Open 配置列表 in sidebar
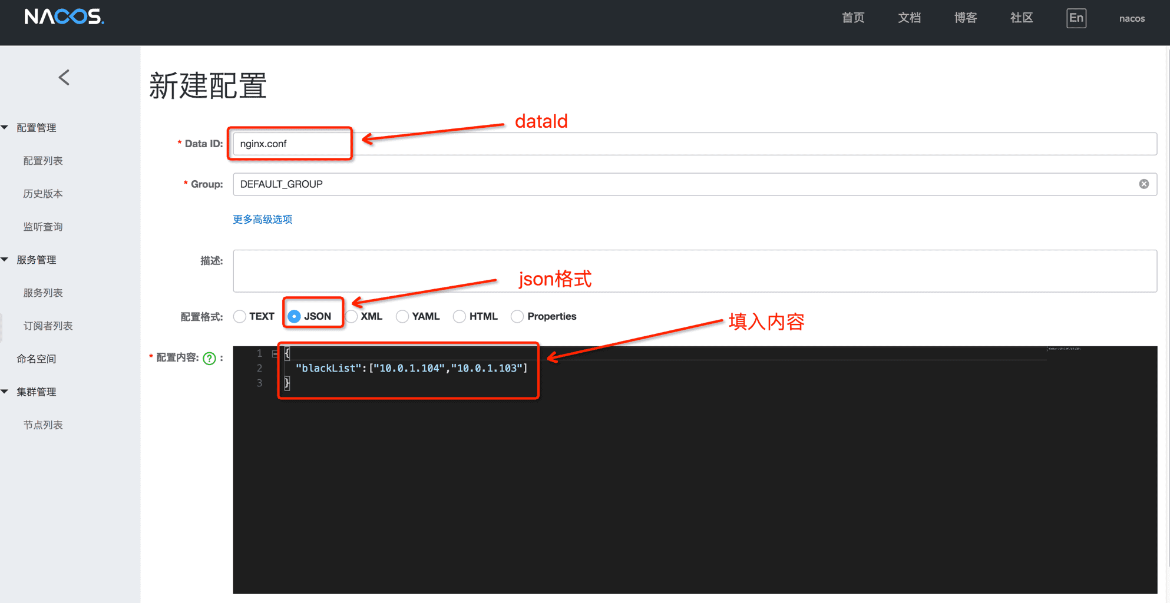 (x=43, y=161)
